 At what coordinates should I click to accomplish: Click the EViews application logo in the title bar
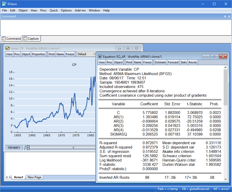5,4
